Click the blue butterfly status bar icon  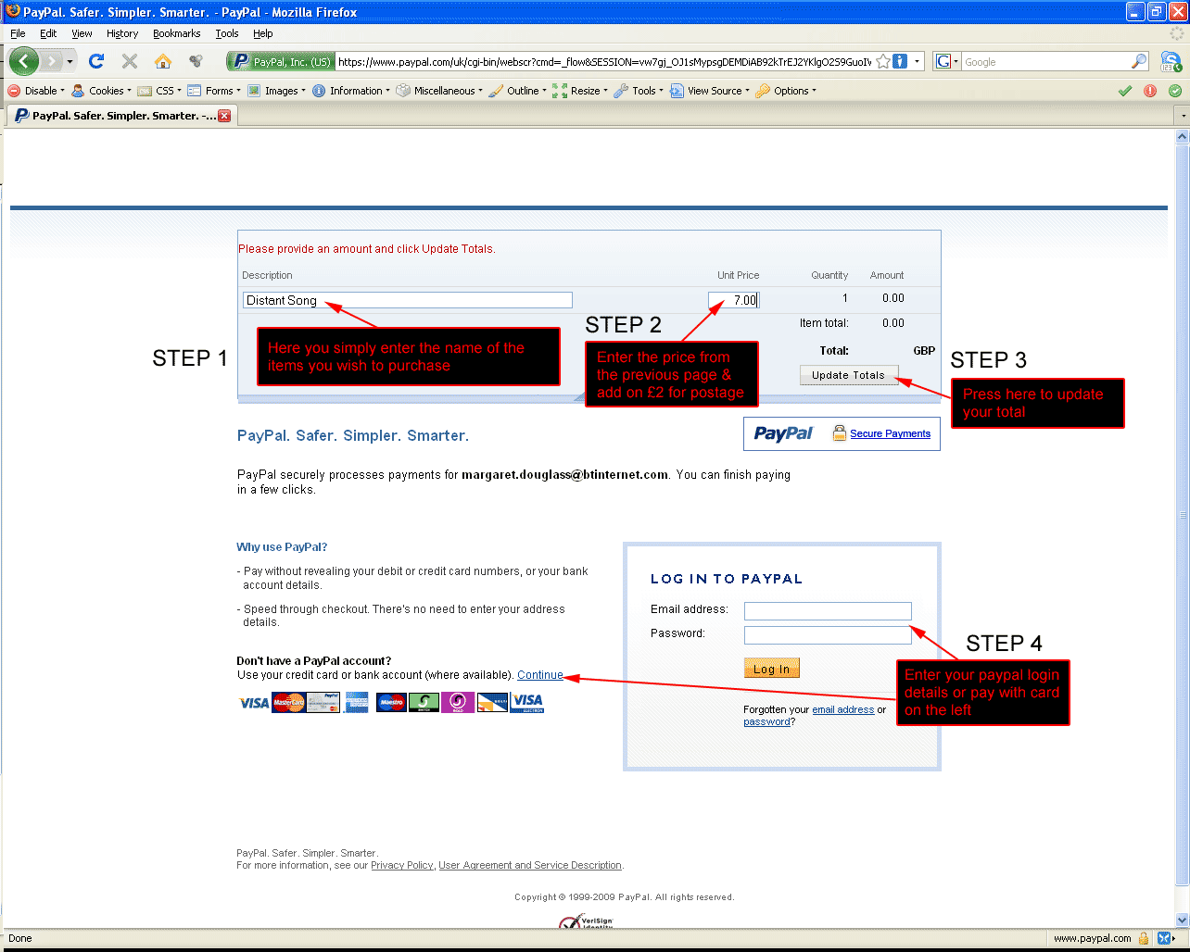1164,938
